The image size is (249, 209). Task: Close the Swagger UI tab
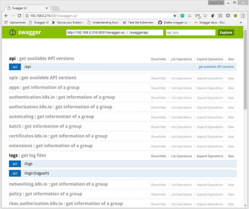pos(47,8)
